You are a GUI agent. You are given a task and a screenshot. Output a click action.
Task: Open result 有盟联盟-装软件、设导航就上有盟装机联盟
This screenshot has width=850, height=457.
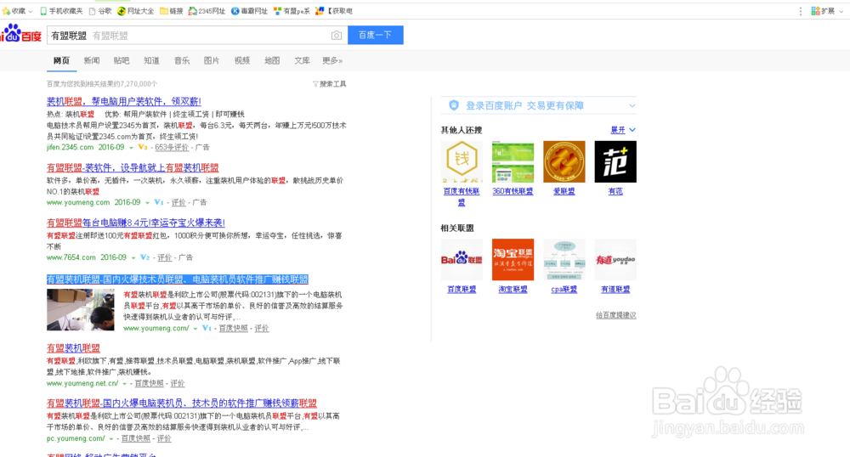133,168
